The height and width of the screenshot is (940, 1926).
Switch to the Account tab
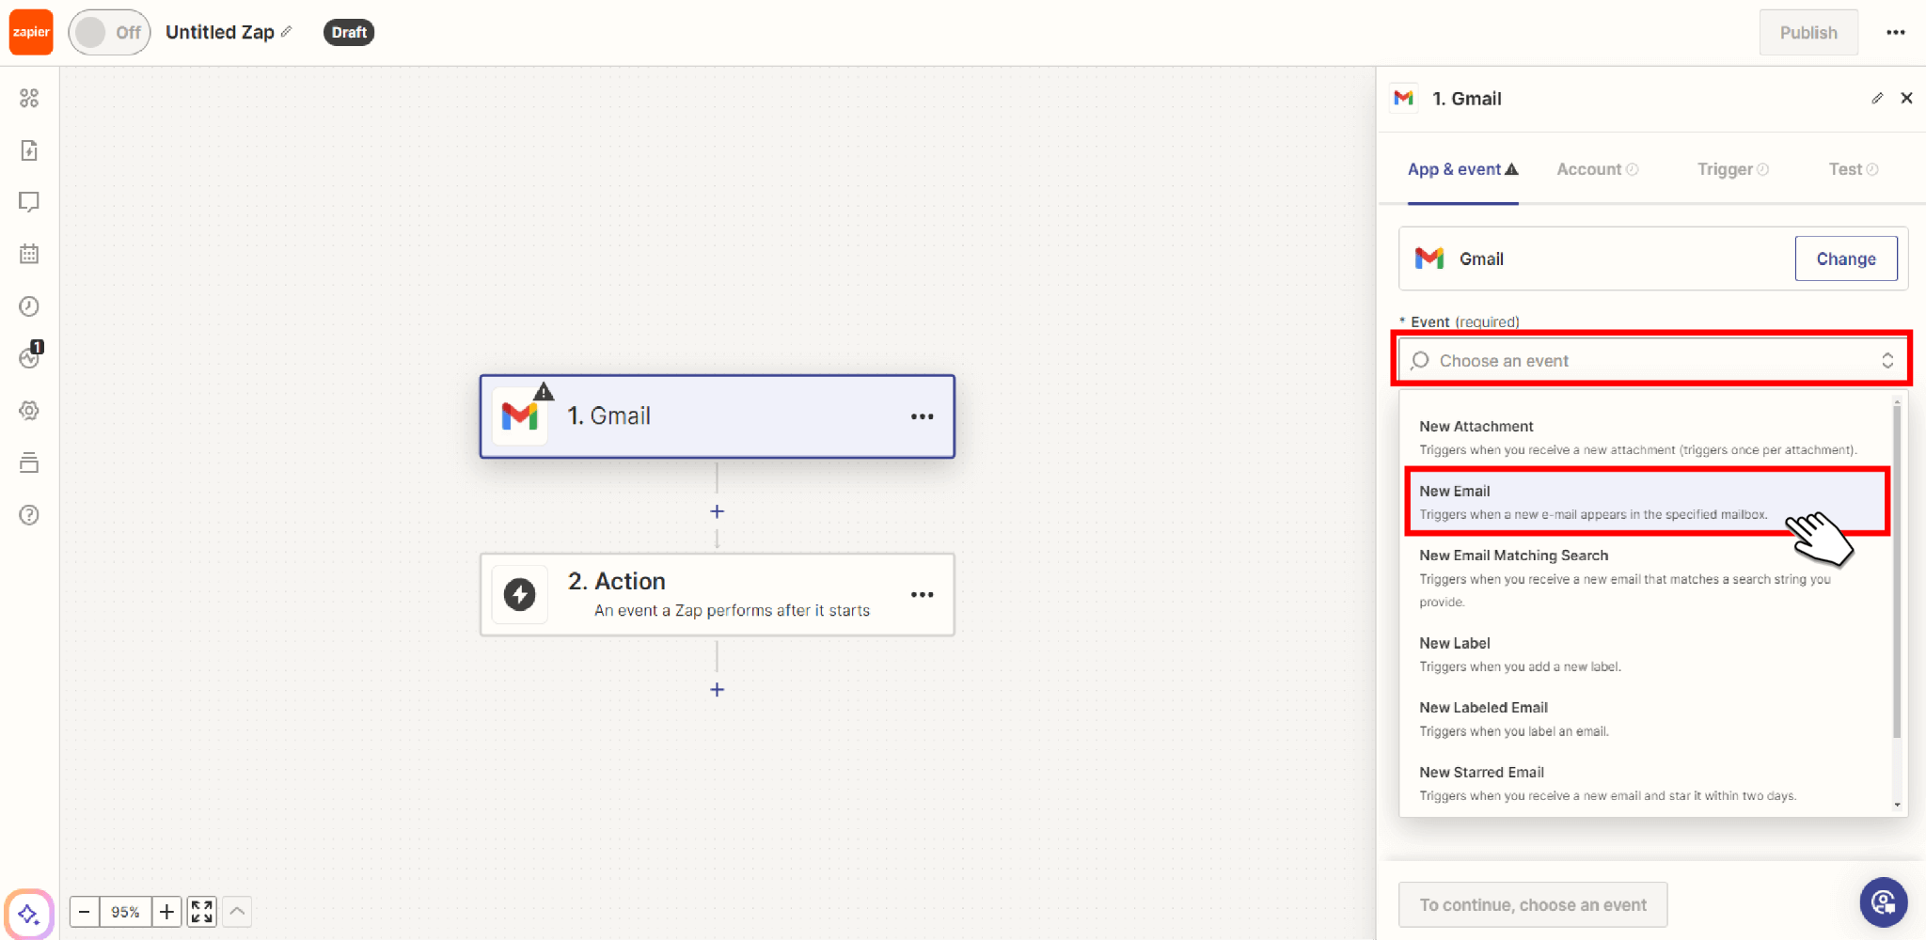[1597, 169]
